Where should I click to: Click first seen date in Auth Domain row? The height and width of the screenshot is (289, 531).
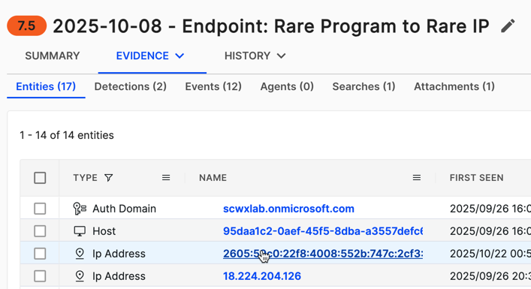coord(490,209)
